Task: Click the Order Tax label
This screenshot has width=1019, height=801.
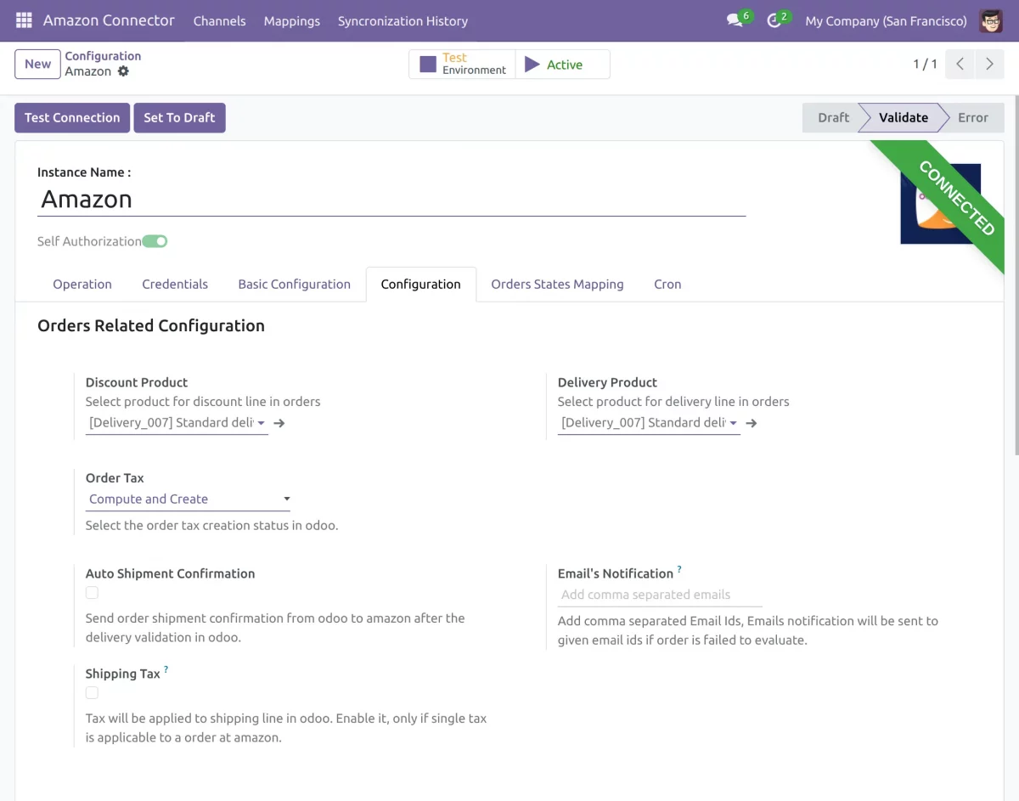Action: (x=115, y=478)
